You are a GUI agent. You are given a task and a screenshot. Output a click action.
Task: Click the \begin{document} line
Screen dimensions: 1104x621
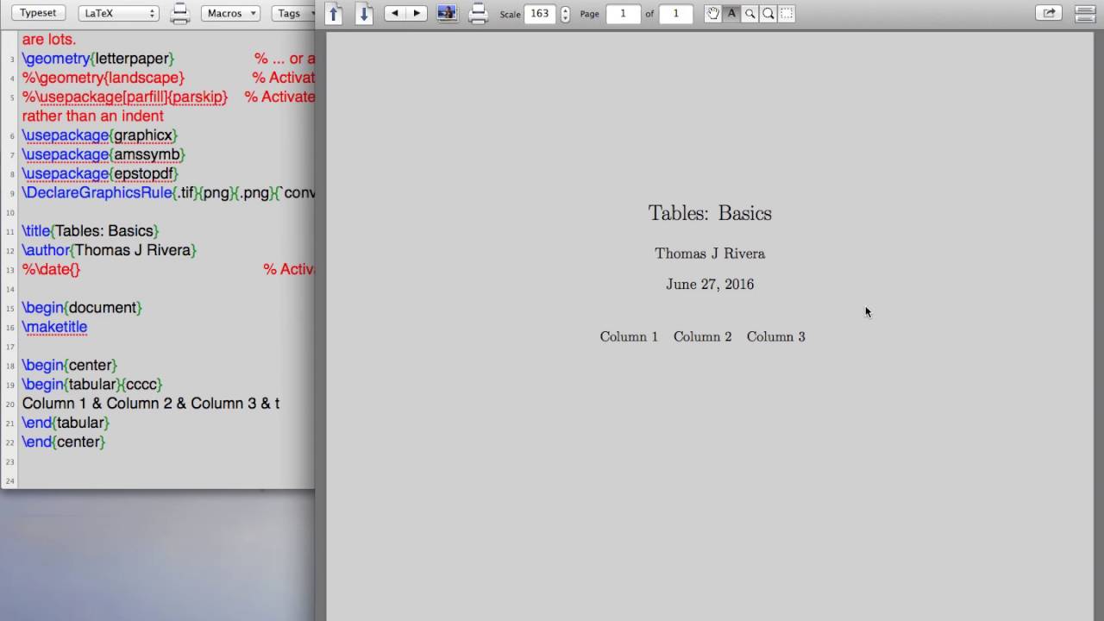point(82,308)
